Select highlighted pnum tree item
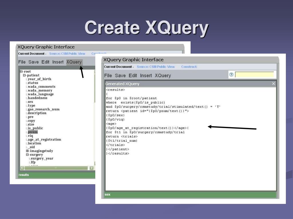 tap(33, 132)
